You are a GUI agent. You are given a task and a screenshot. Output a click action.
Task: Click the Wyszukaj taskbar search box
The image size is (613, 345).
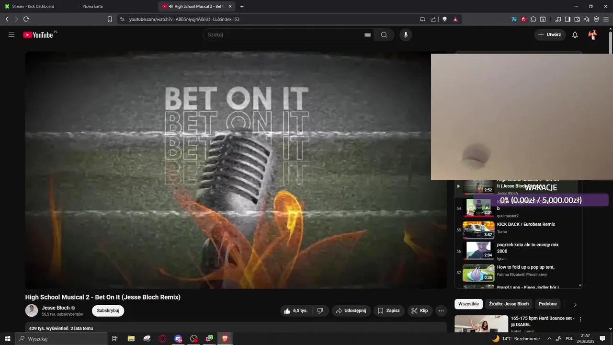(x=61, y=339)
